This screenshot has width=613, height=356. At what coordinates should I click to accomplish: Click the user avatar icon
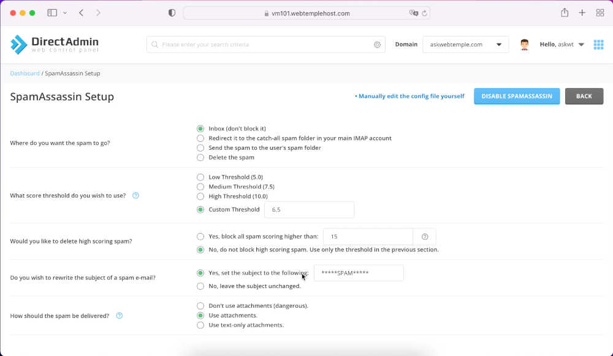[524, 45]
